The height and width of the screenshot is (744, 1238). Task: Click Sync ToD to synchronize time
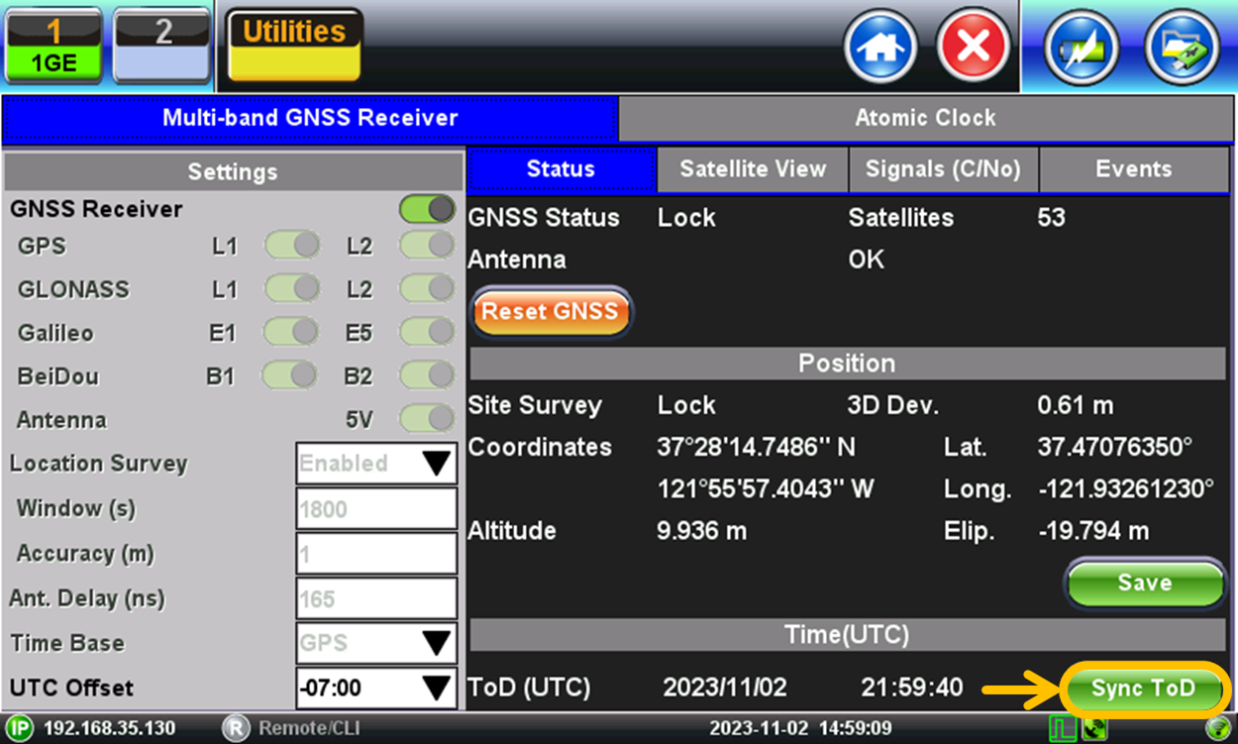click(1145, 689)
